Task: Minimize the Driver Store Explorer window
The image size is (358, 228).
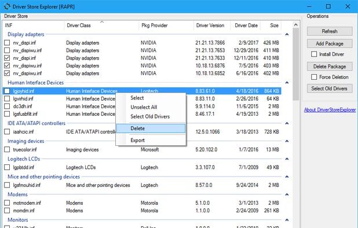Action: [309, 6]
